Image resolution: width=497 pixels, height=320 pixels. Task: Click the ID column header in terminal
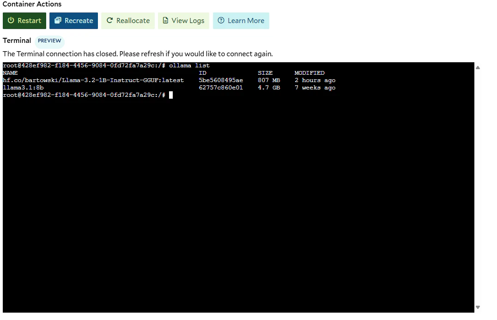[202, 73]
